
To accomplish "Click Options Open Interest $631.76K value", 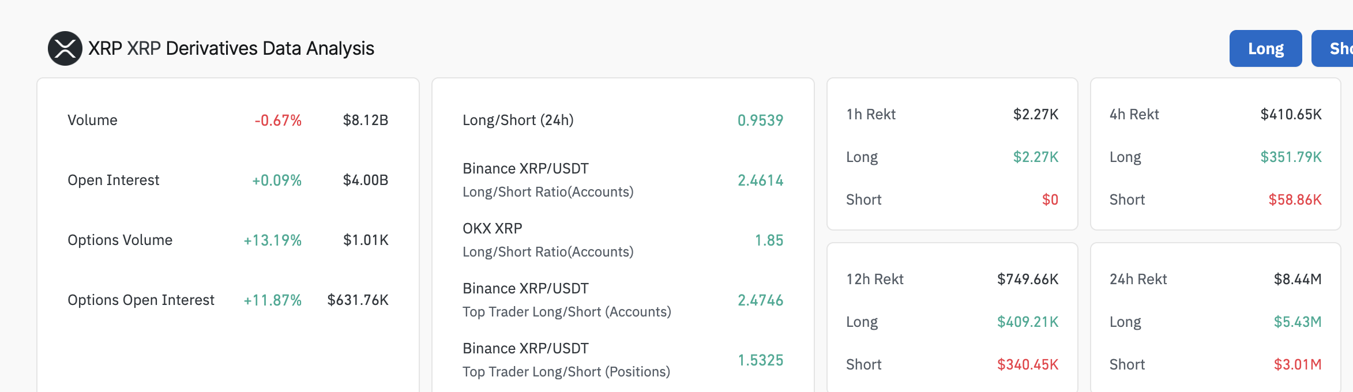I will coord(358,300).
